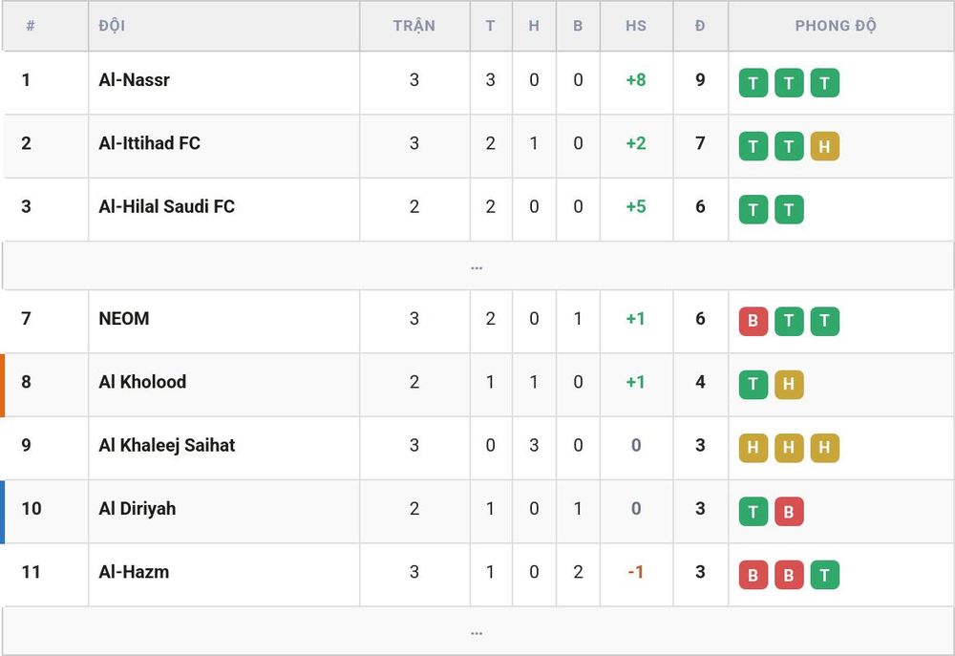The width and height of the screenshot is (955, 656).
Task: Expand hidden rows below Al-Hazm
Action: pyautogui.click(x=477, y=631)
